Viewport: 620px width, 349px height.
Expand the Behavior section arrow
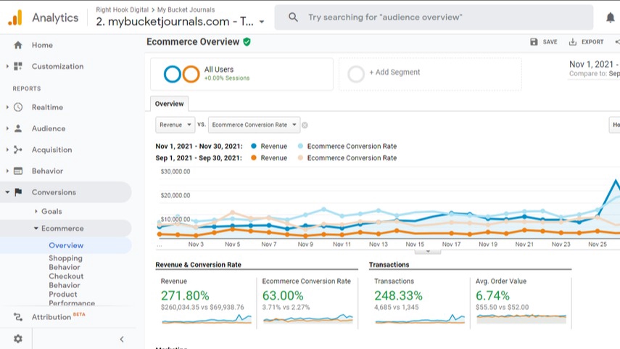click(7, 171)
